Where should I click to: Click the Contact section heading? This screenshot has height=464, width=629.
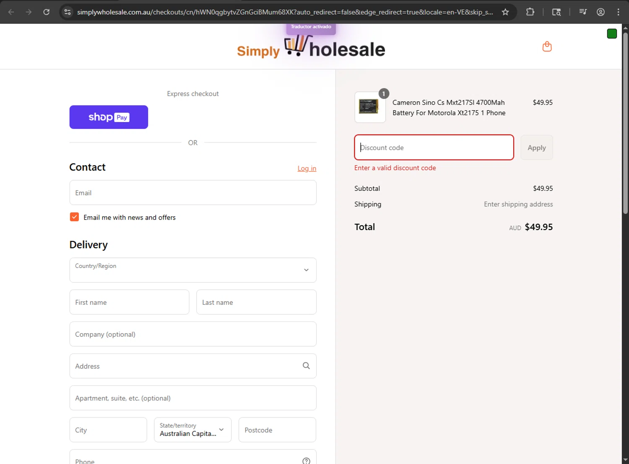tap(87, 167)
